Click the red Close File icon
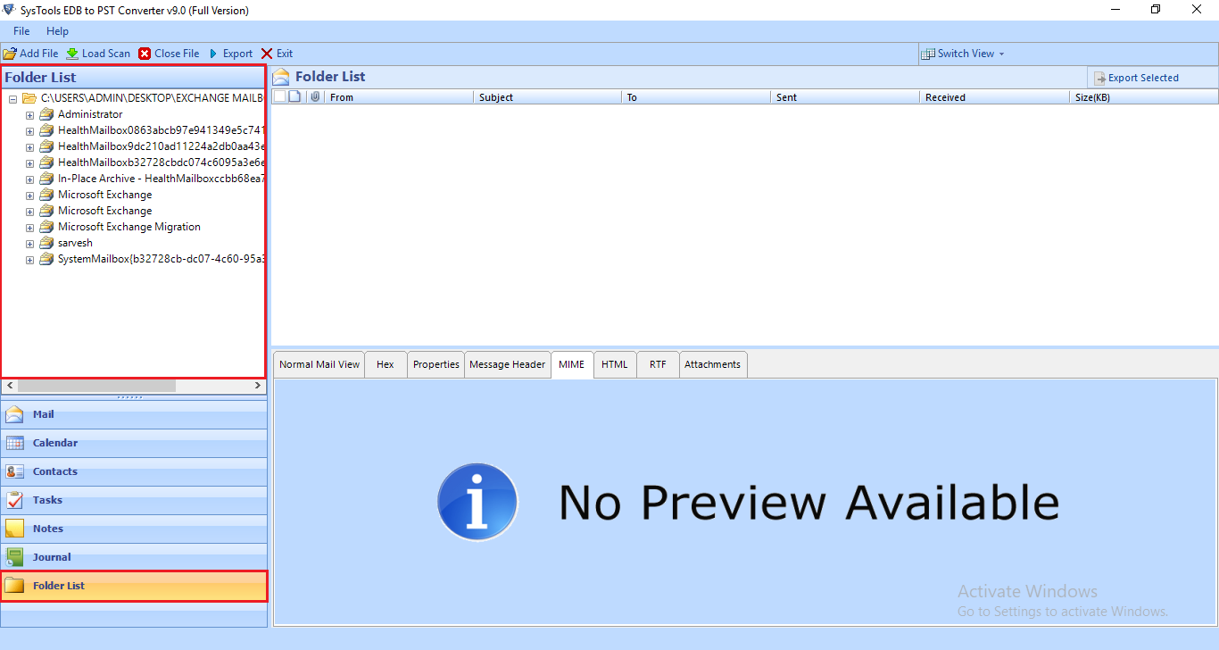Image resolution: width=1219 pixels, height=650 pixels. [x=145, y=54]
